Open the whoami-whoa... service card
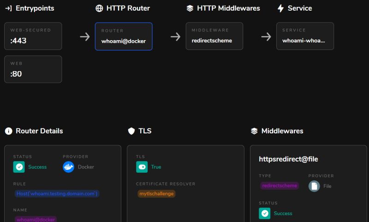Image resolution: width=369 pixels, height=222 pixels. pyautogui.click(x=305, y=36)
